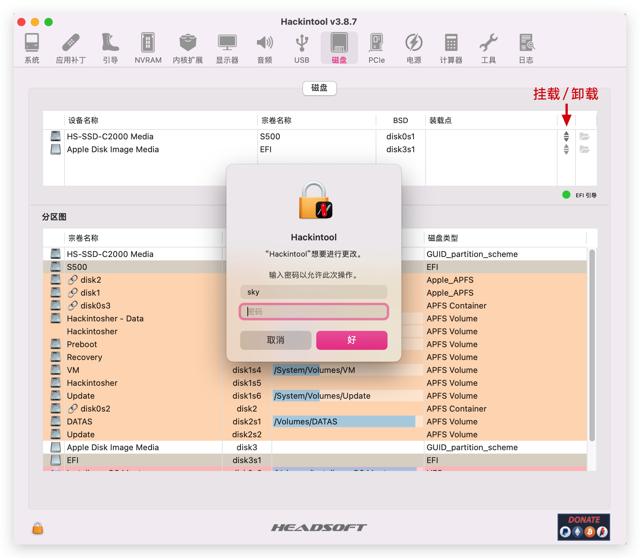Open the 音频 audio toolbar tab

(x=265, y=48)
